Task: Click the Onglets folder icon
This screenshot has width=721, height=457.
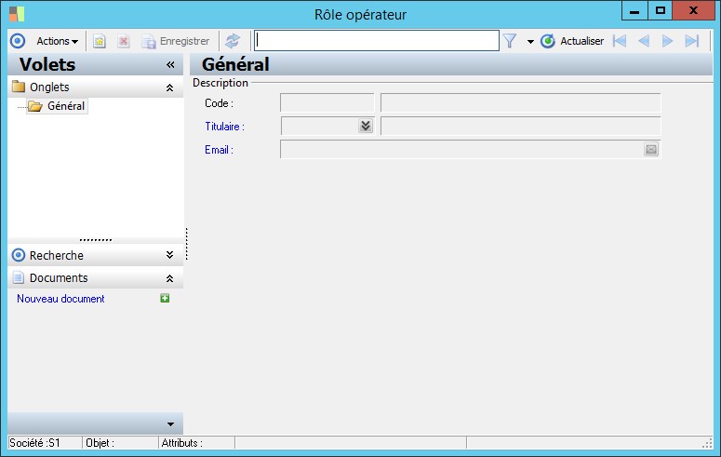Action: pos(19,87)
